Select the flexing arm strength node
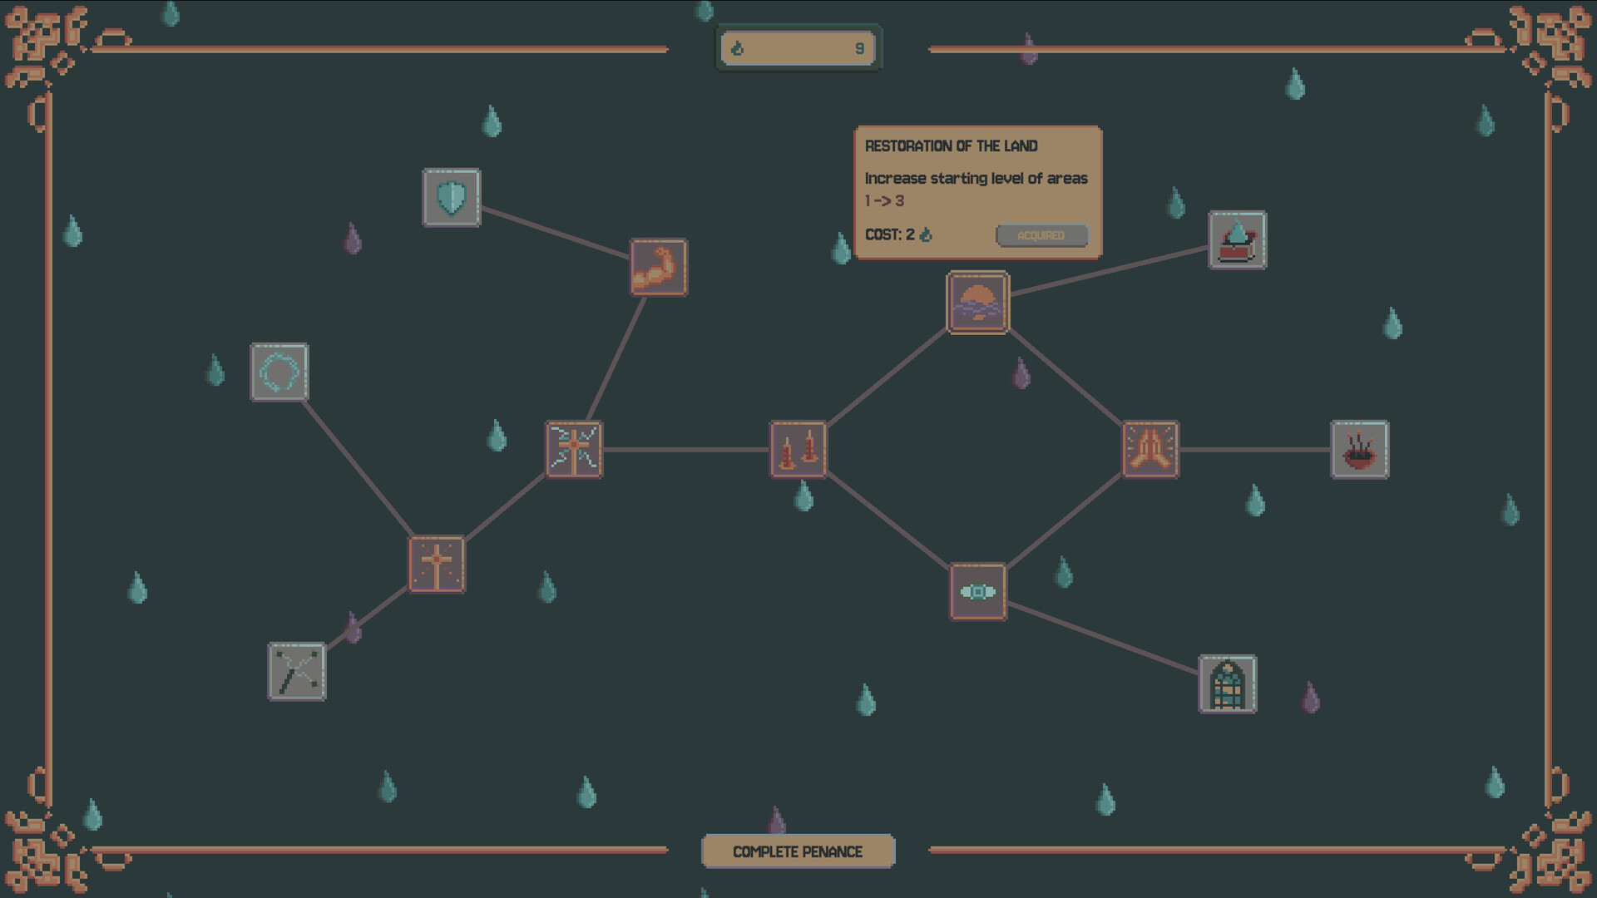Screen dimensions: 1597x898 658,269
